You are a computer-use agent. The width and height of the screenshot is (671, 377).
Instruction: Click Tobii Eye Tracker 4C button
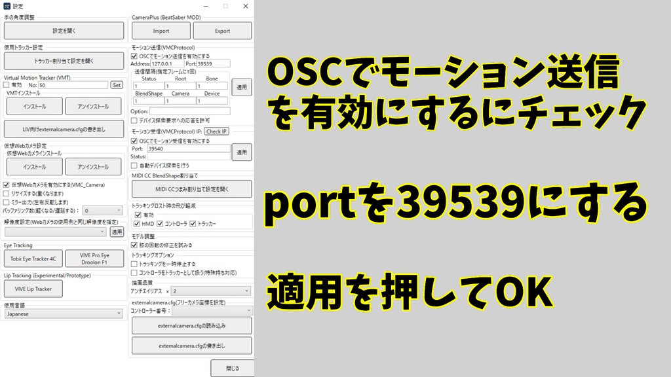(33, 259)
